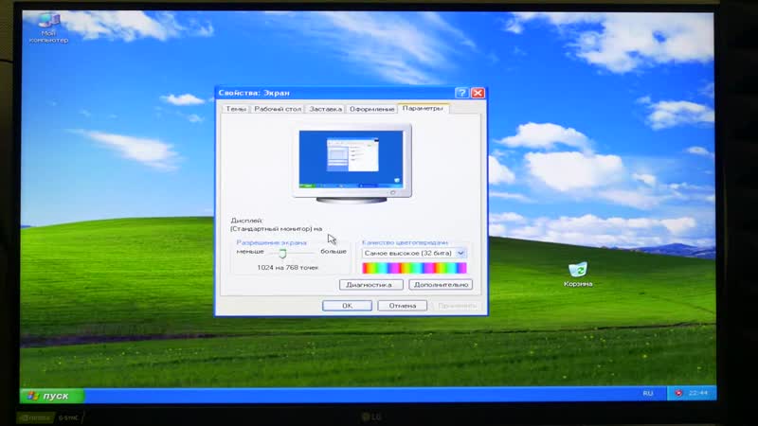Click the Диагностика button

pos(370,285)
